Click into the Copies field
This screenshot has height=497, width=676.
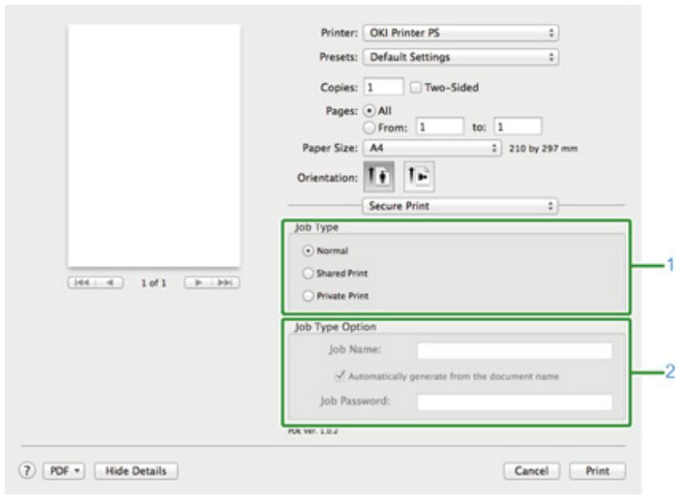(x=384, y=85)
